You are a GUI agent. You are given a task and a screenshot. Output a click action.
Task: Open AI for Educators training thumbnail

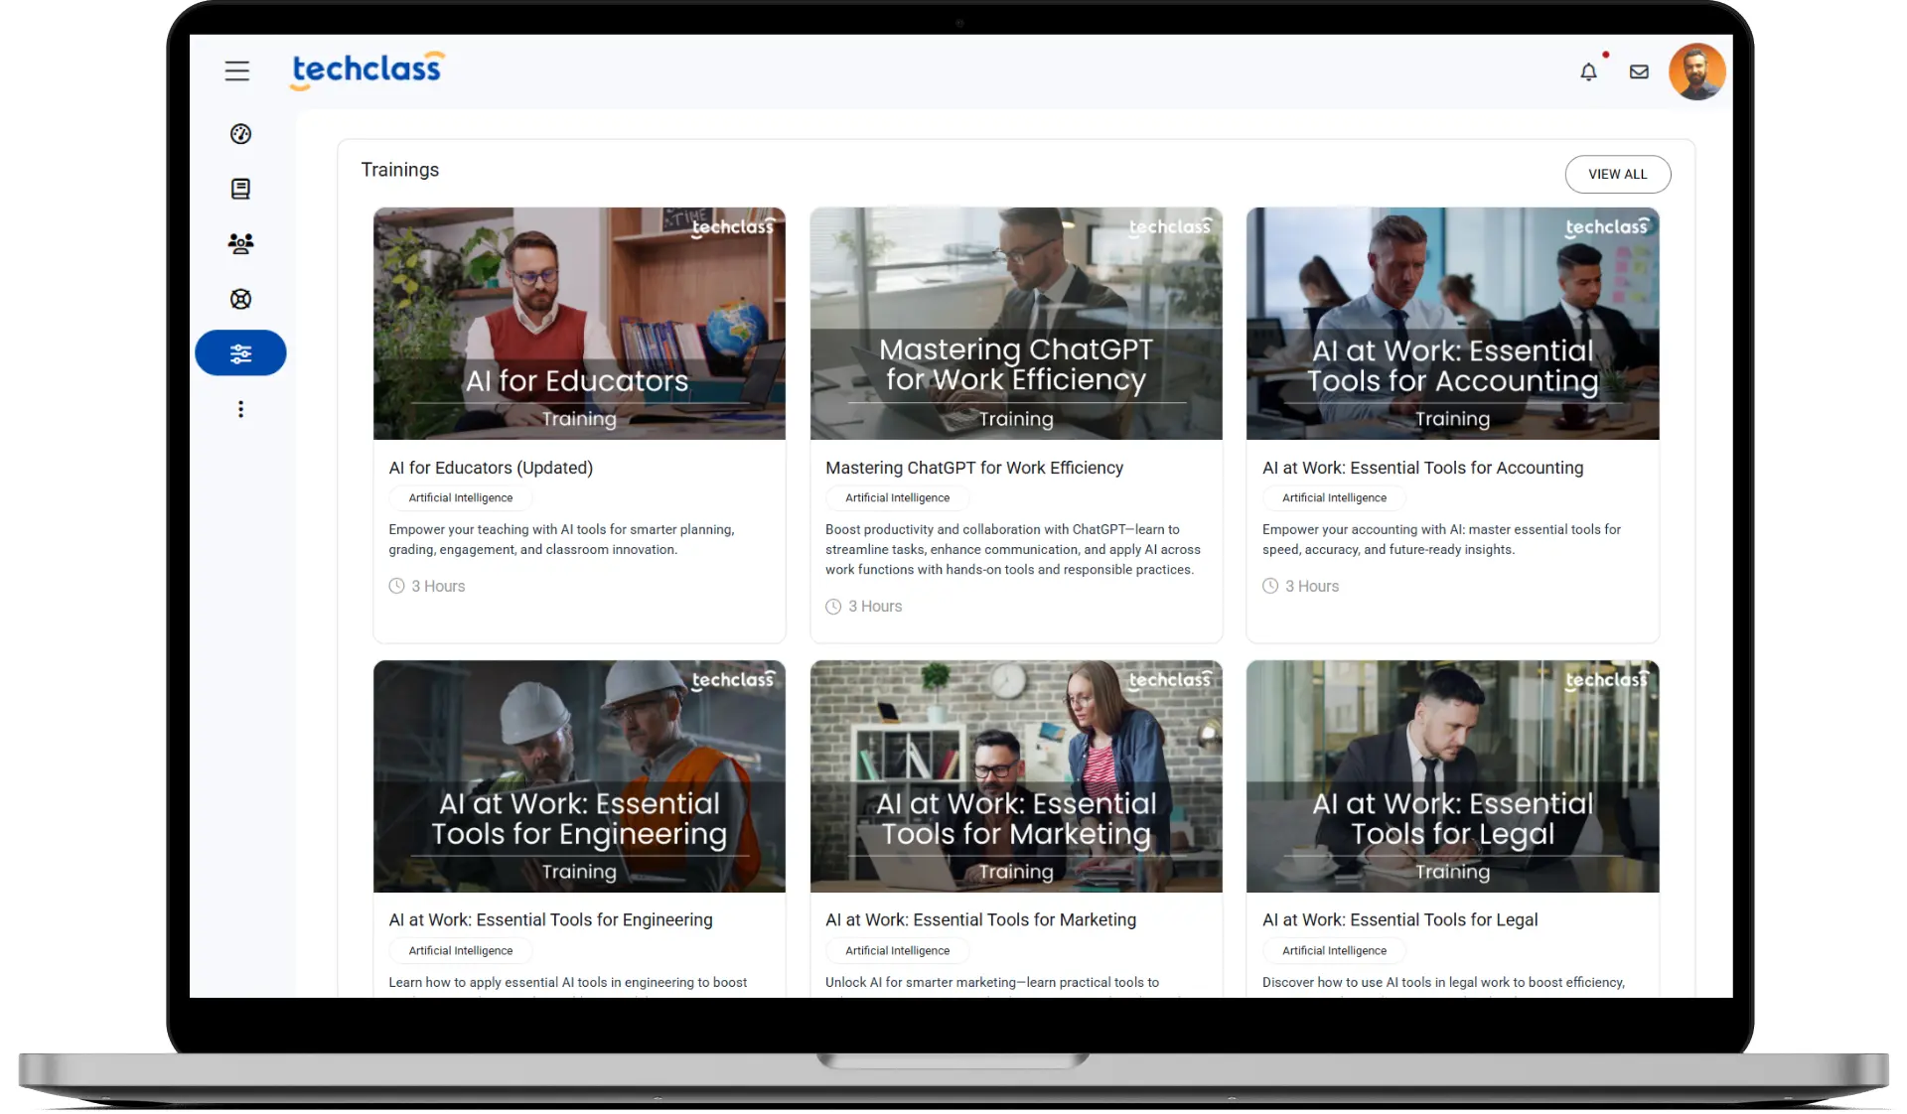coord(579,323)
